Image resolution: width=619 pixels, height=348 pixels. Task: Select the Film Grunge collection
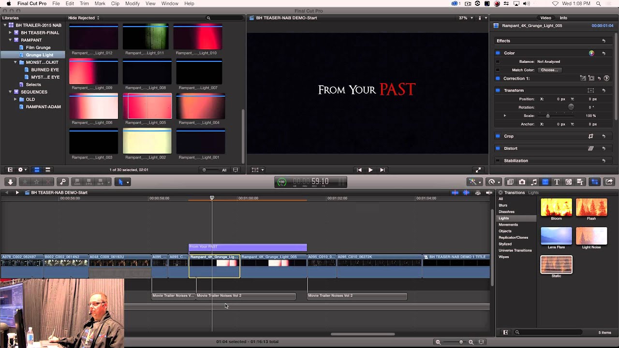[38, 47]
